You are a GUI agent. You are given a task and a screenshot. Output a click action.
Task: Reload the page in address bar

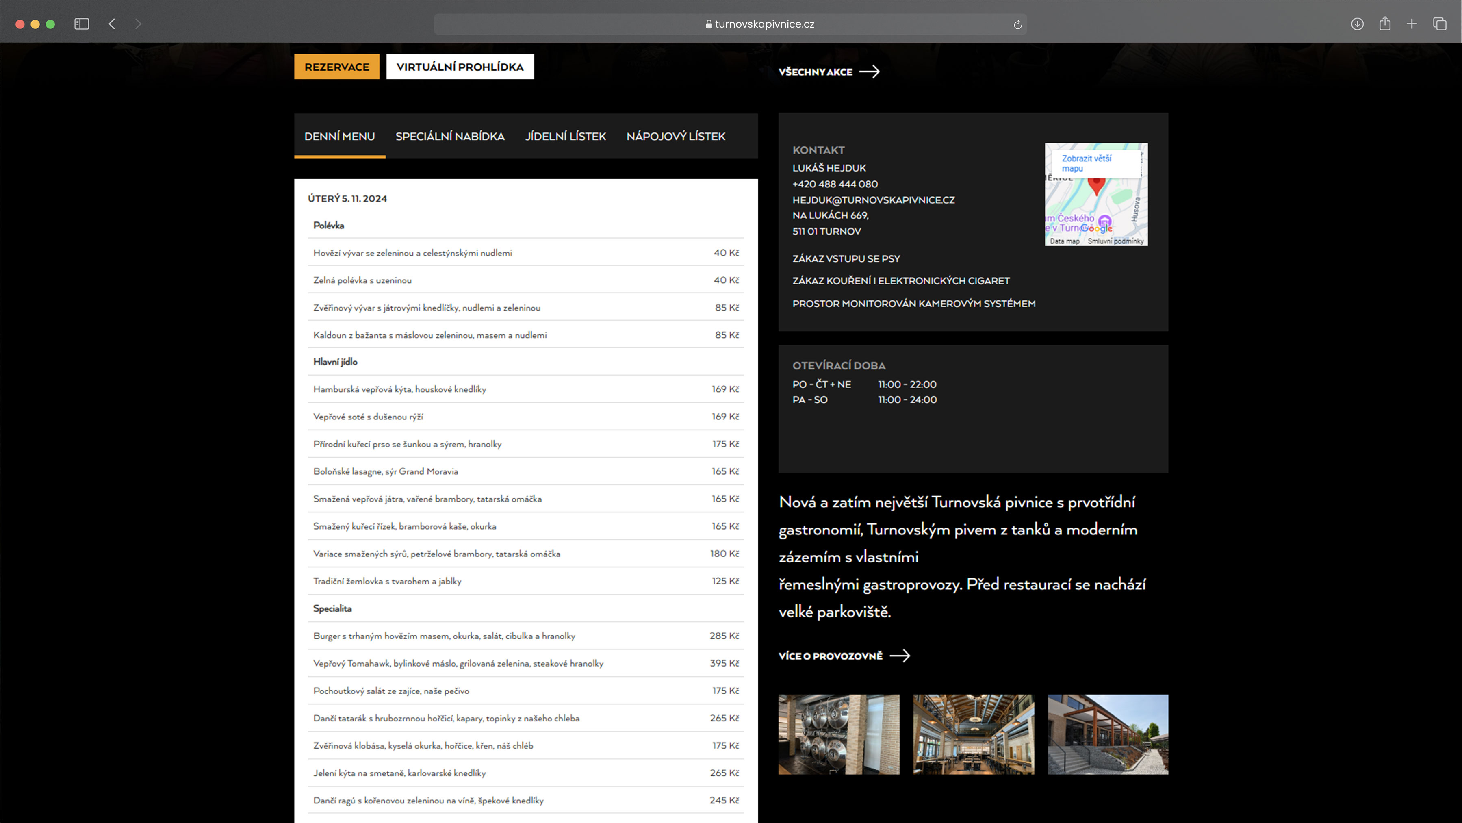coord(1017,24)
